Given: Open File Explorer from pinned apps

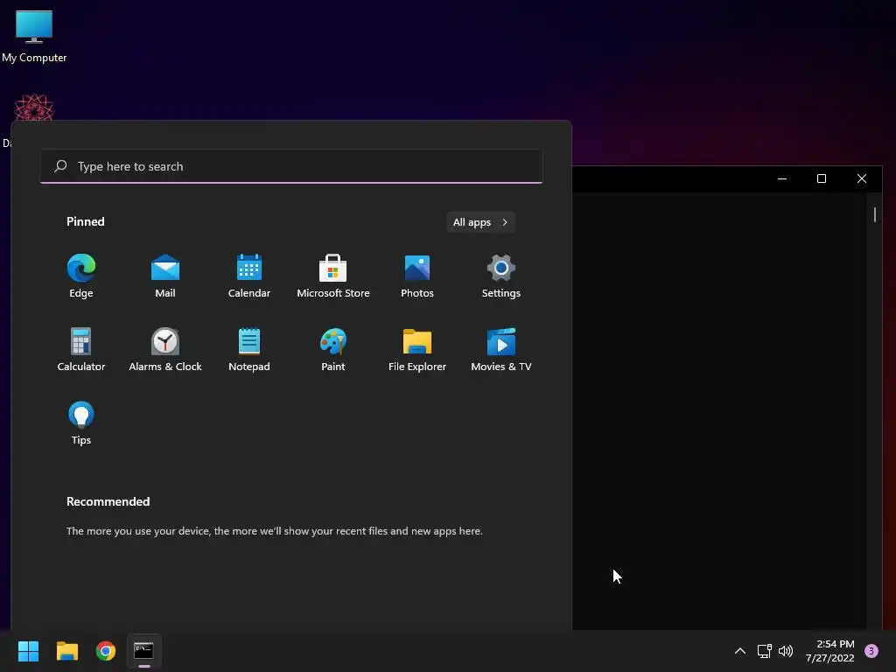Looking at the screenshot, I should [x=417, y=350].
